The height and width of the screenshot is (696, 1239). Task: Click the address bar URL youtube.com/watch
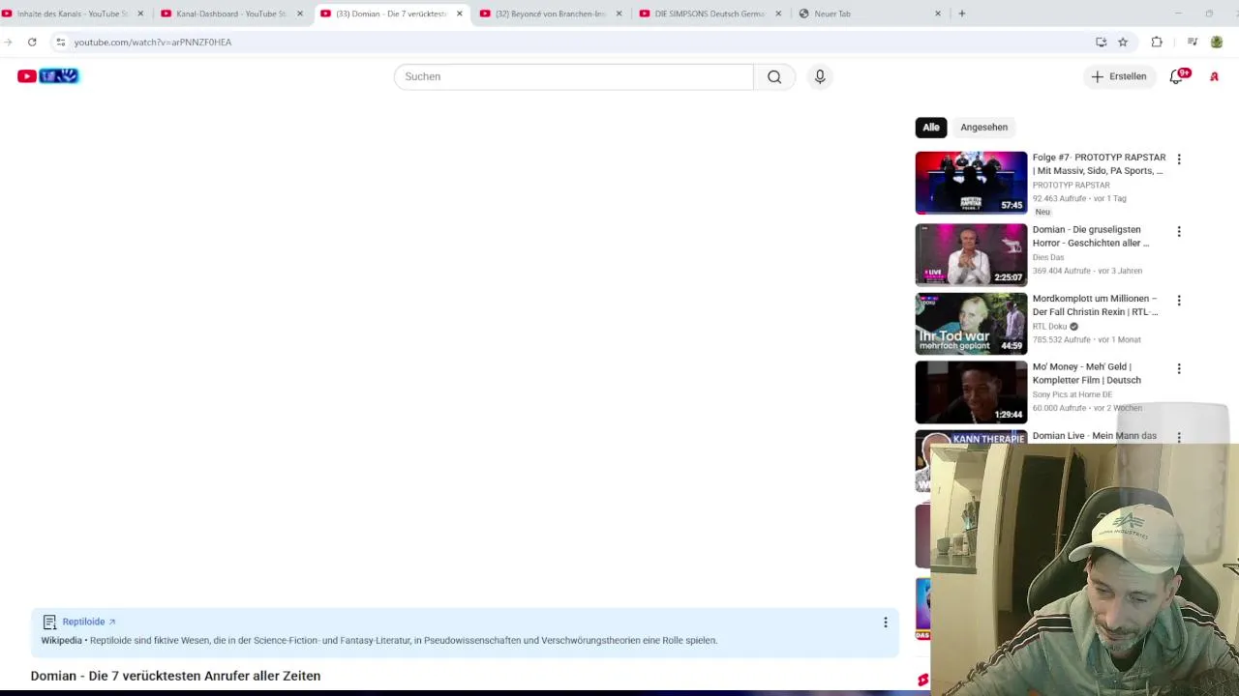[x=153, y=43]
